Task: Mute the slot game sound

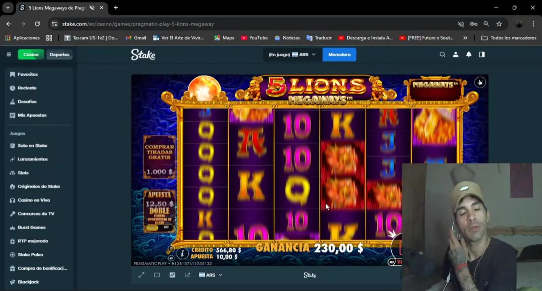Action: 171,258
